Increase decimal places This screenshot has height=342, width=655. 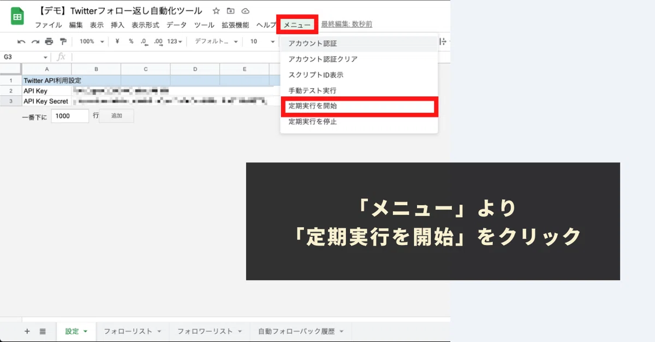tap(158, 41)
